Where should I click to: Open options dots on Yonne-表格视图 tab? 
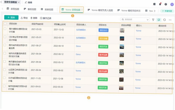(82, 10)
